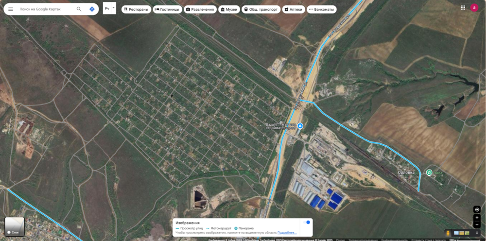Expand imagery strip with double chevron
The height and width of the screenshot is (241, 486).
coord(477,233)
